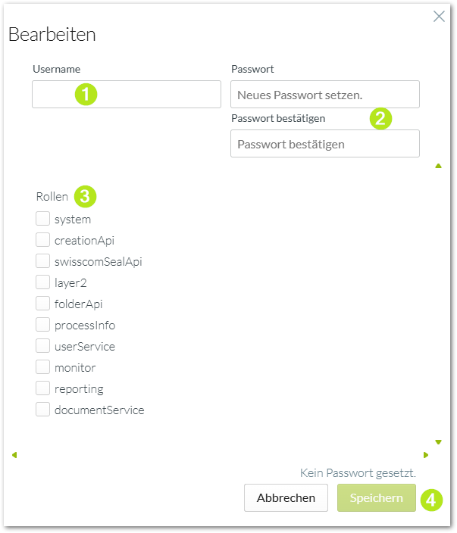Click the up scroll arrow
This screenshot has height=533, width=457.
[x=438, y=166]
